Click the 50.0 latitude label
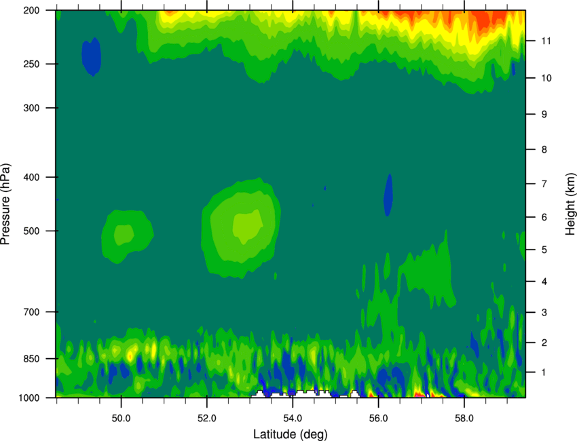Screen dimensions: 577x441 point(121,419)
